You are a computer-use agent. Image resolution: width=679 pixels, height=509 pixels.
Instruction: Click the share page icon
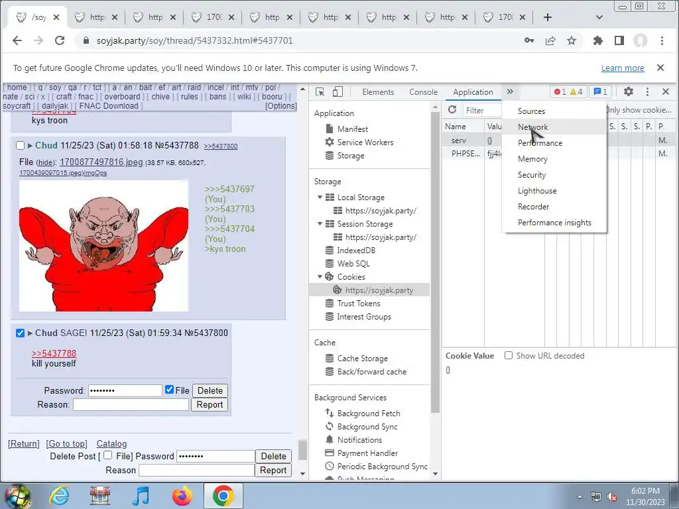click(x=550, y=40)
